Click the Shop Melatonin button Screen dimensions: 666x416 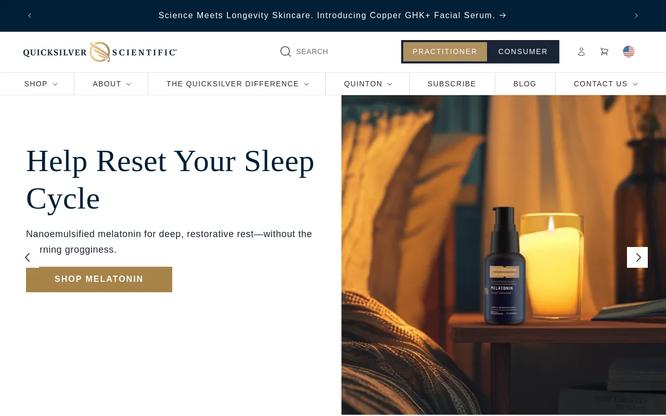99,279
